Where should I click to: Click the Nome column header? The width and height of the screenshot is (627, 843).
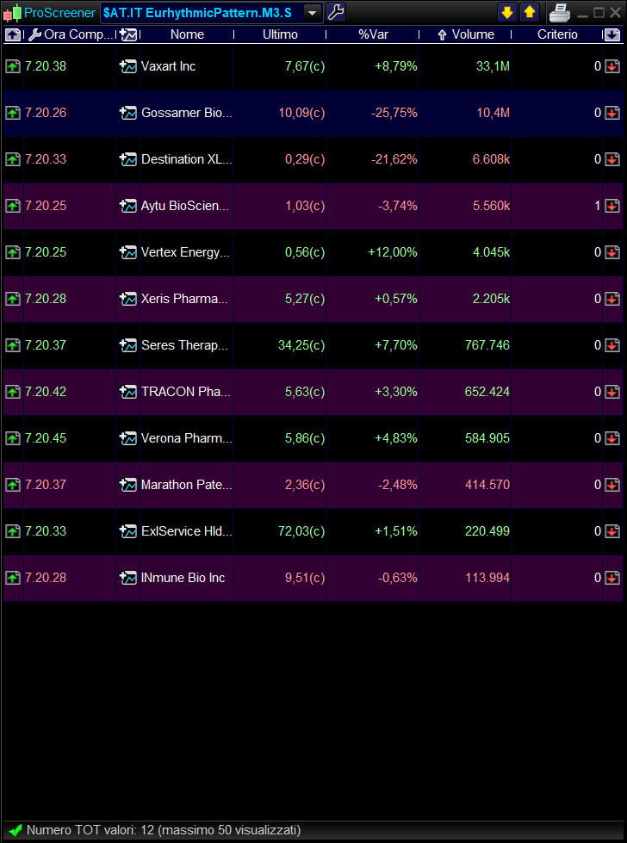[x=187, y=34]
